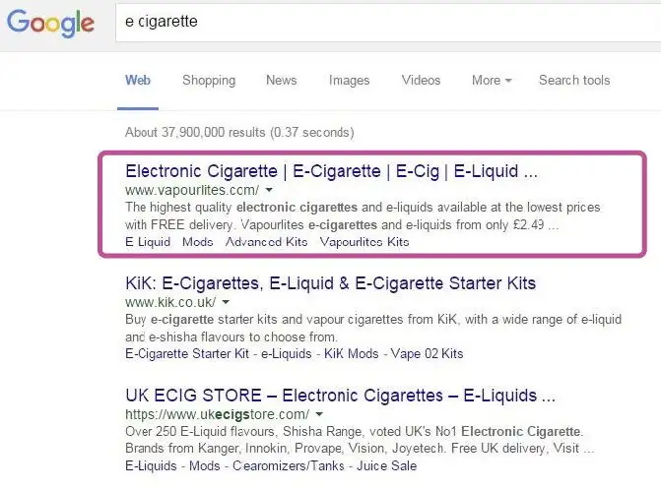The height and width of the screenshot is (490, 661).
Task: Expand the More dropdown menu
Action: click(x=492, y=80)
